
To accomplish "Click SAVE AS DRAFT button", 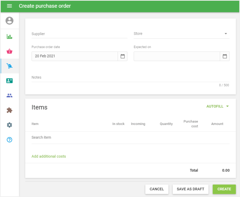I will point(191,189).
